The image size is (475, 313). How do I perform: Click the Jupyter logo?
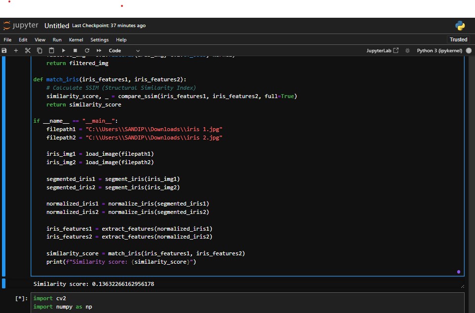coord(21,26)
